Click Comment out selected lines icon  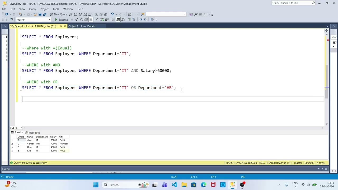pos(129,20)
